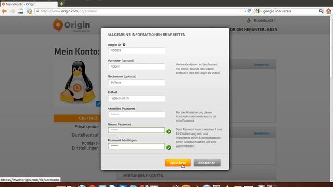Click ORIGIN HERUNTERLADEN link
The image size is (333, 187).
pos(253,29)
